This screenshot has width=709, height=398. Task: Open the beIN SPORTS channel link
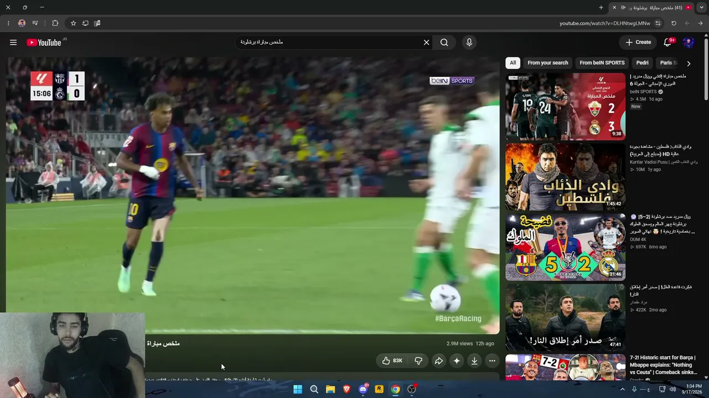(643, 92)
